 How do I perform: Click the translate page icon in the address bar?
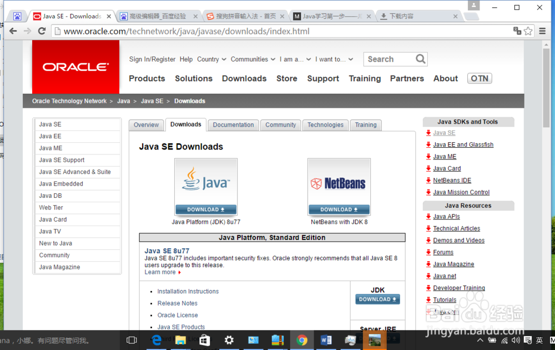coord(517,31)
